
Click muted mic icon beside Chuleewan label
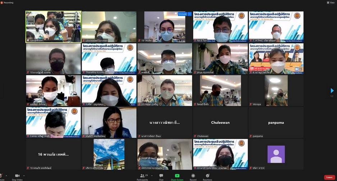[195, 136]
